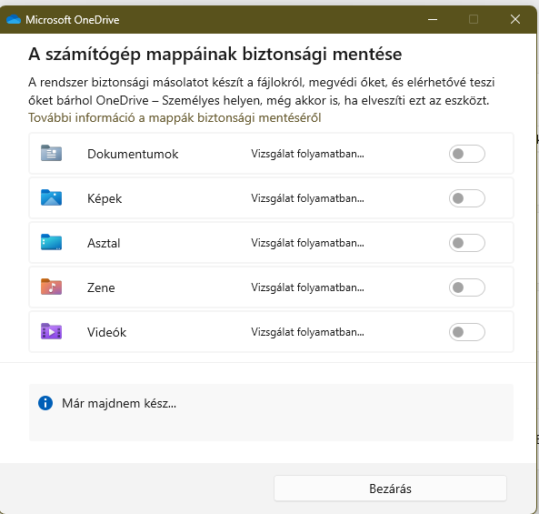The image size is (539, 514).
Task: Click the OneDrive cloud icon in title bar
Action: tap(14, 19)
